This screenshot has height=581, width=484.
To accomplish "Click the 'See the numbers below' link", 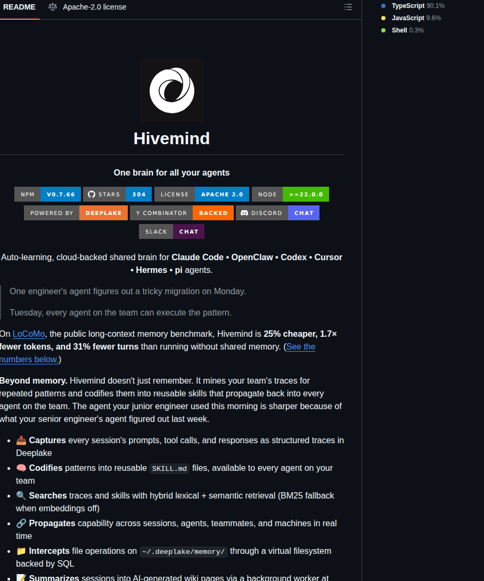I will [300, 347].
